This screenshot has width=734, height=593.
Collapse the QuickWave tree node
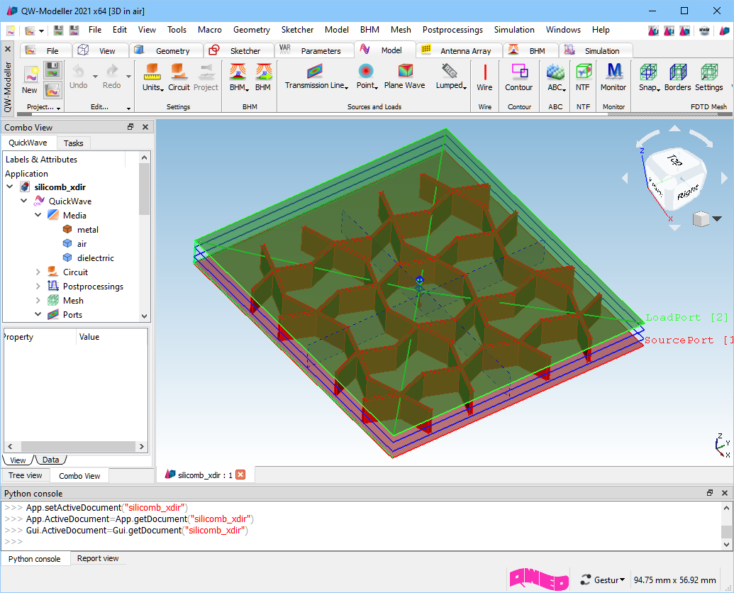24,201
